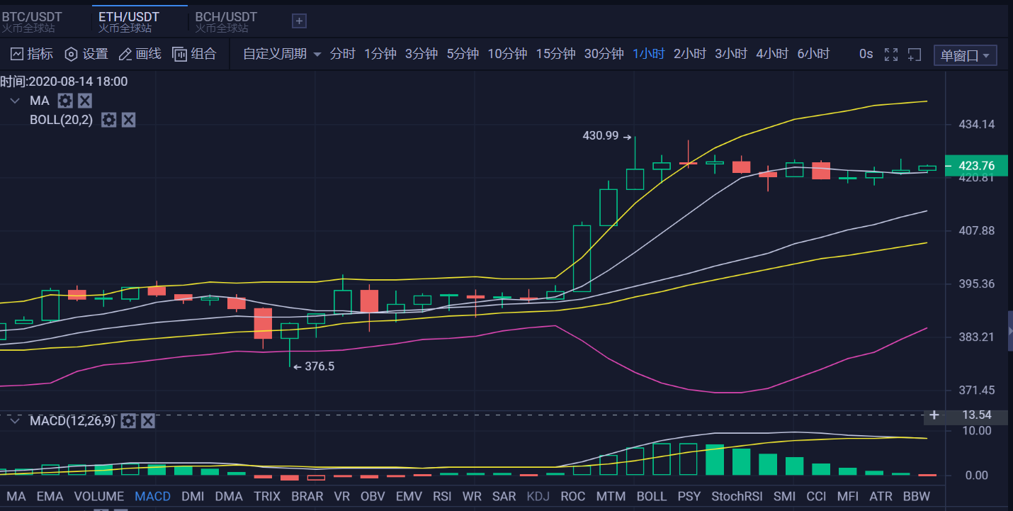The height and width of the screenshot is (511, 1013).
Task: Open the 单窗口 window mode dropdown
Action: 966,55
